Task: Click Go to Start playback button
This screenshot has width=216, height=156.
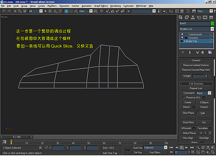Action: [171, 147]
